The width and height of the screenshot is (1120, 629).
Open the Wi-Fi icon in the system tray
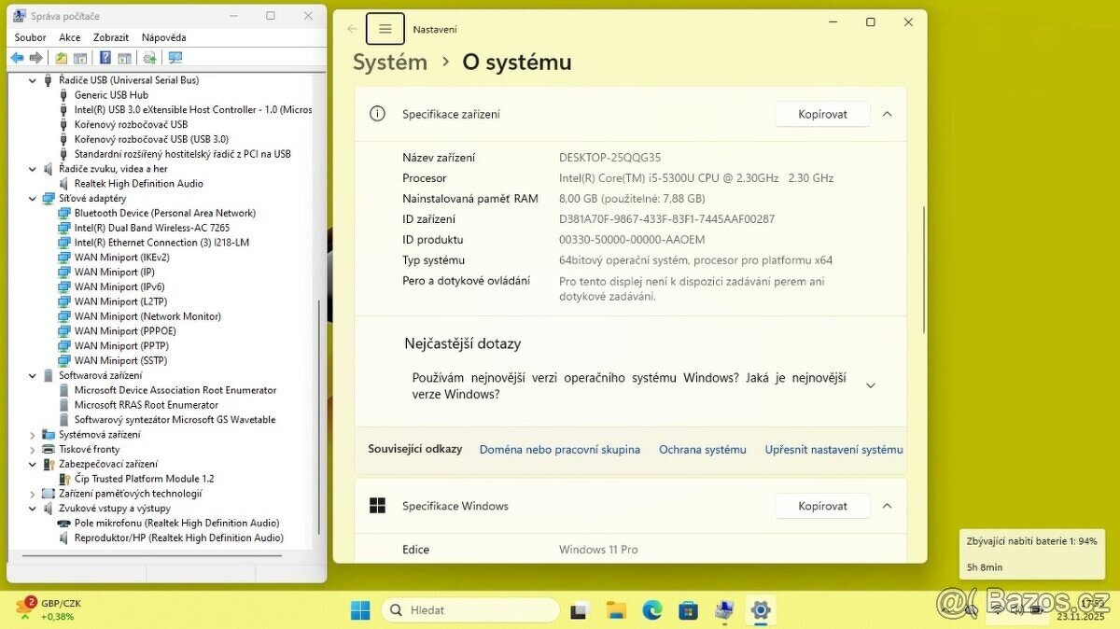(997, 609)
